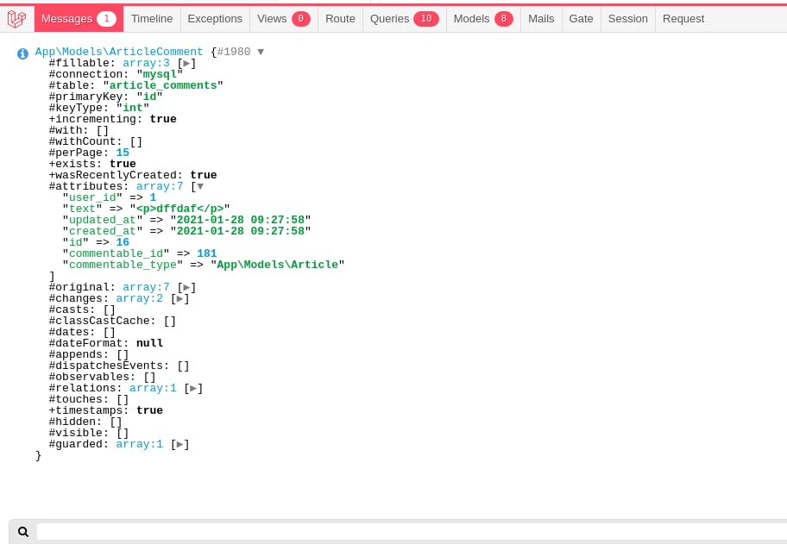Switch to the Timeline tab
787x544 pixels.
(152, 19)
